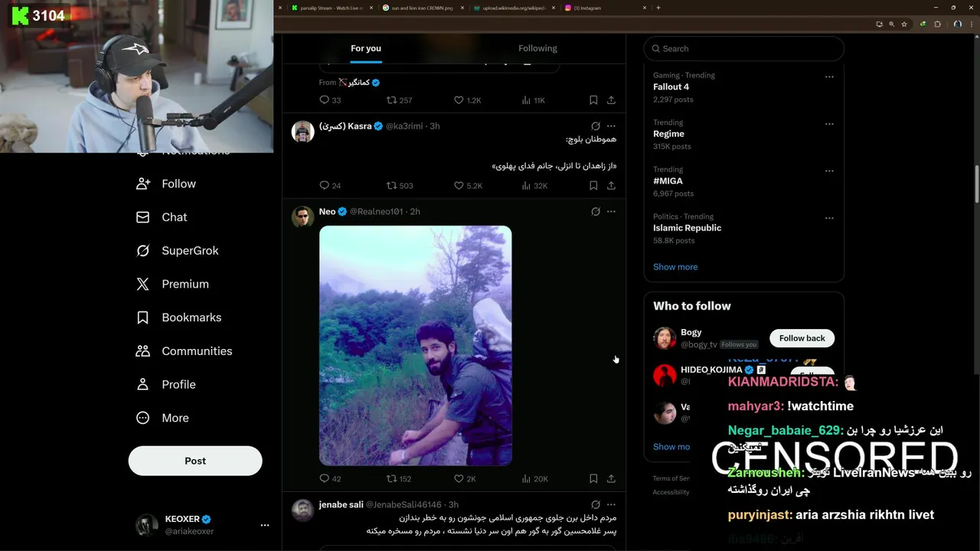Share Neo's photo post
The width and height of the screenshot is (980, 551).
tap(611, 478)
